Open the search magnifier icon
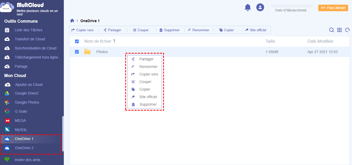Screen dimensions: 352x165 pos(331,30)
